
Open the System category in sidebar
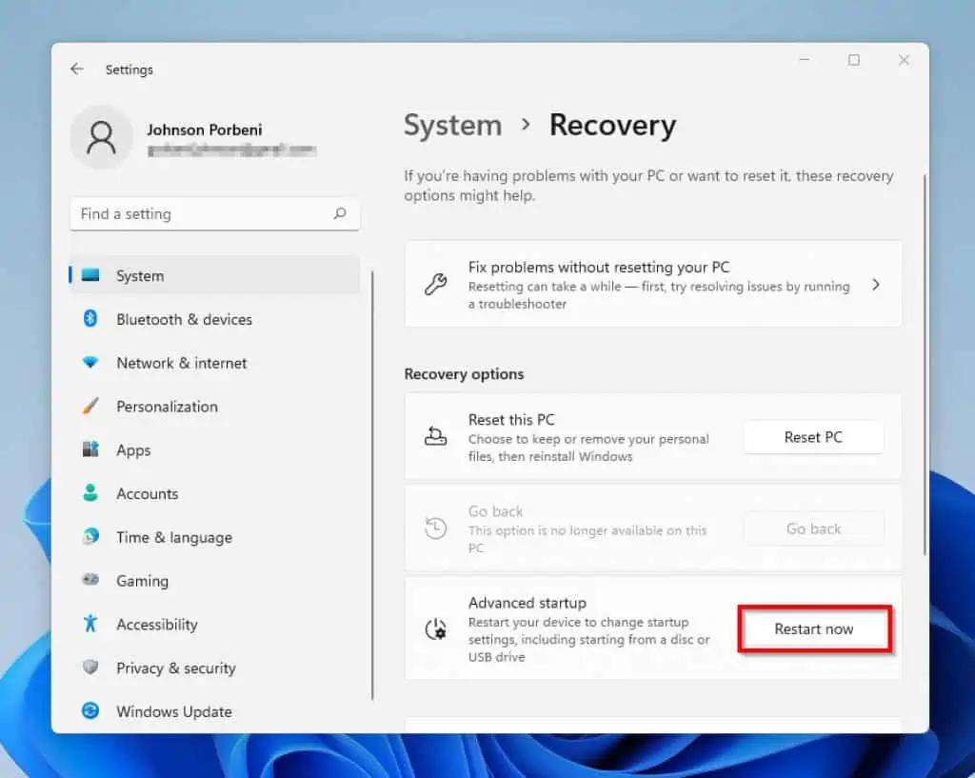tap(140, 276)
